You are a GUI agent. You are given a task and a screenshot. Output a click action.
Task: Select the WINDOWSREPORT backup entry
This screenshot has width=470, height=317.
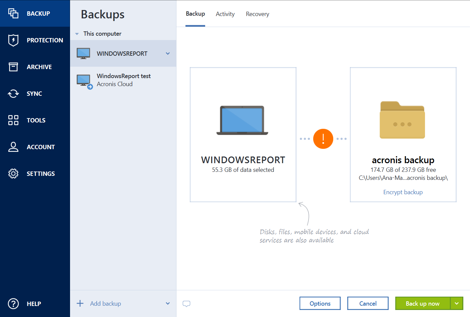(123, 53)
